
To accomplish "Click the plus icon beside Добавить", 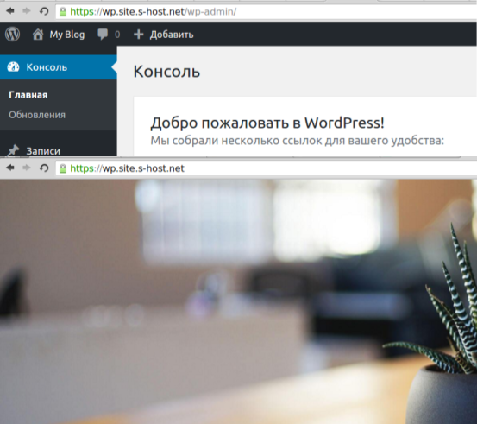I will (138, 35).
